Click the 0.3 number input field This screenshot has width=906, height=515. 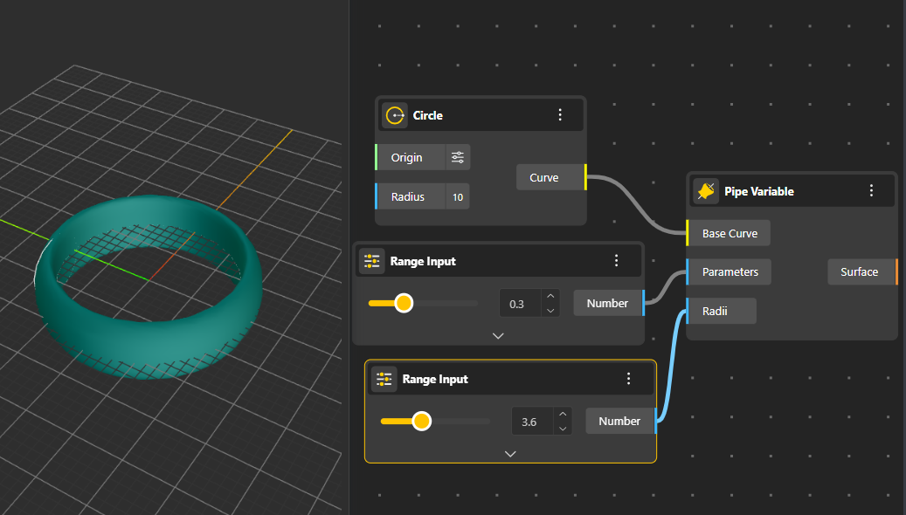(x=520, y=304)
